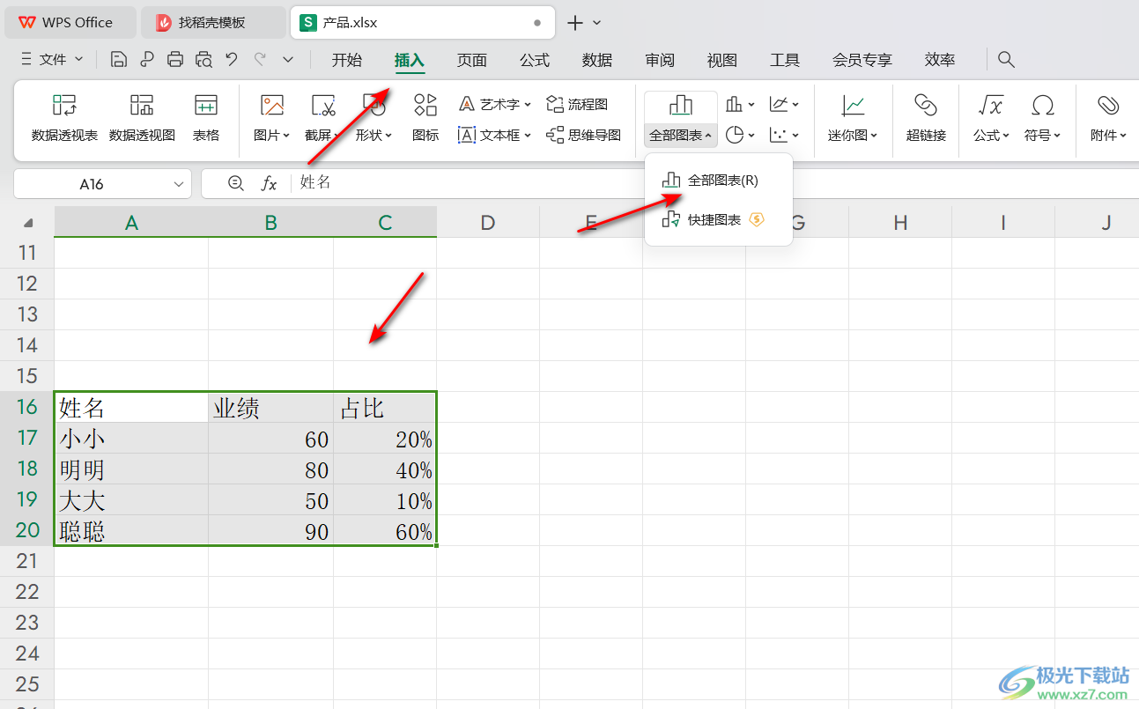Screen dimensions: 1139x709
Task: Select cell showing 40%
Action: (x=385, y=469)
